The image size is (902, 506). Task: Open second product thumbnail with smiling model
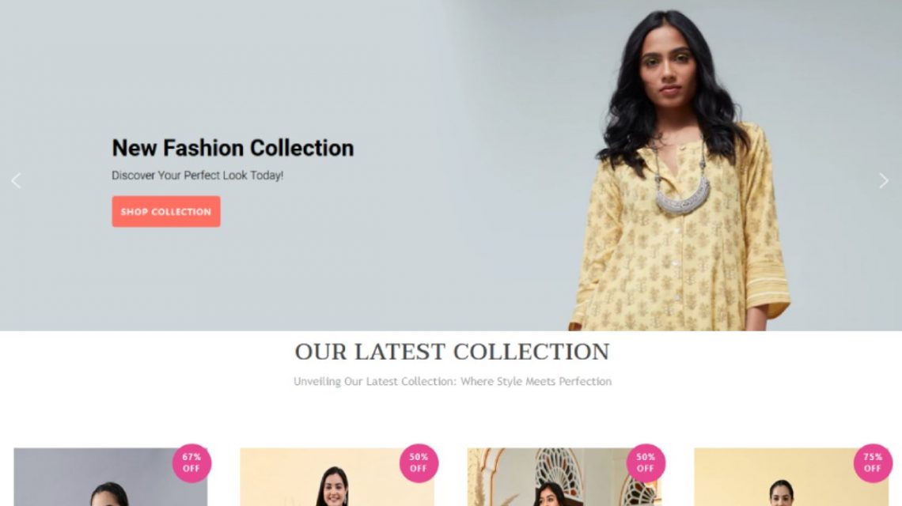coord(337,478)
